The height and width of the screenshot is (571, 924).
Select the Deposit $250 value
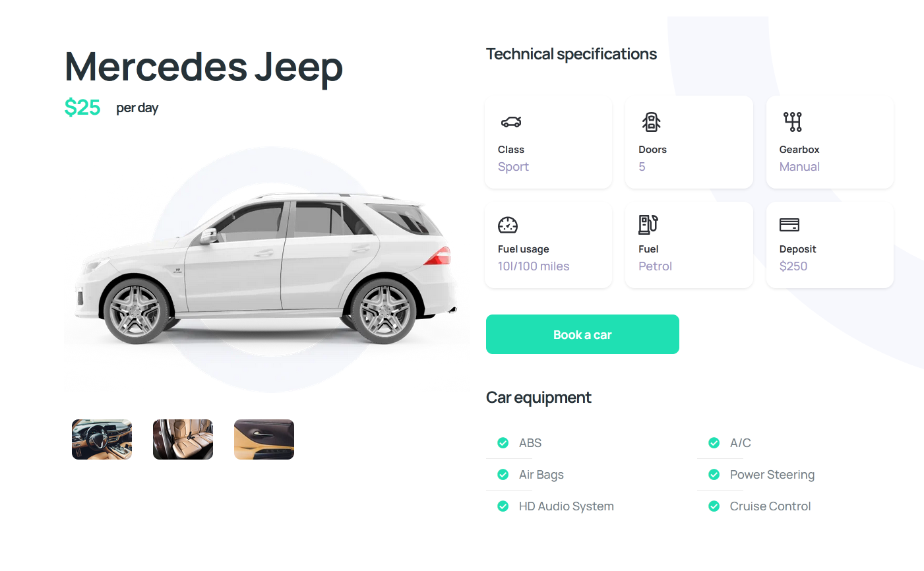pyautogui.click(x=793, y=266)
